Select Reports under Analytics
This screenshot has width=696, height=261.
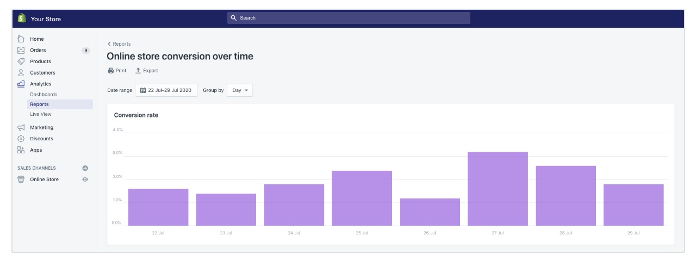pos(60,104)
